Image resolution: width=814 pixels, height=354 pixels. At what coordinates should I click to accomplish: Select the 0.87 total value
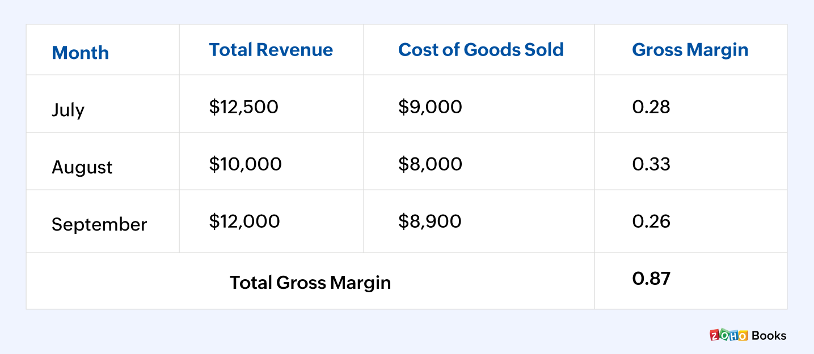(651, 279)
